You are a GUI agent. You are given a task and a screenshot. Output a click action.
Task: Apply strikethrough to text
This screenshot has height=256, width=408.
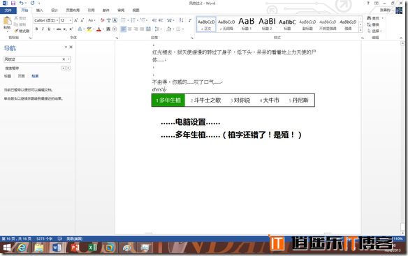click(59, 29)
